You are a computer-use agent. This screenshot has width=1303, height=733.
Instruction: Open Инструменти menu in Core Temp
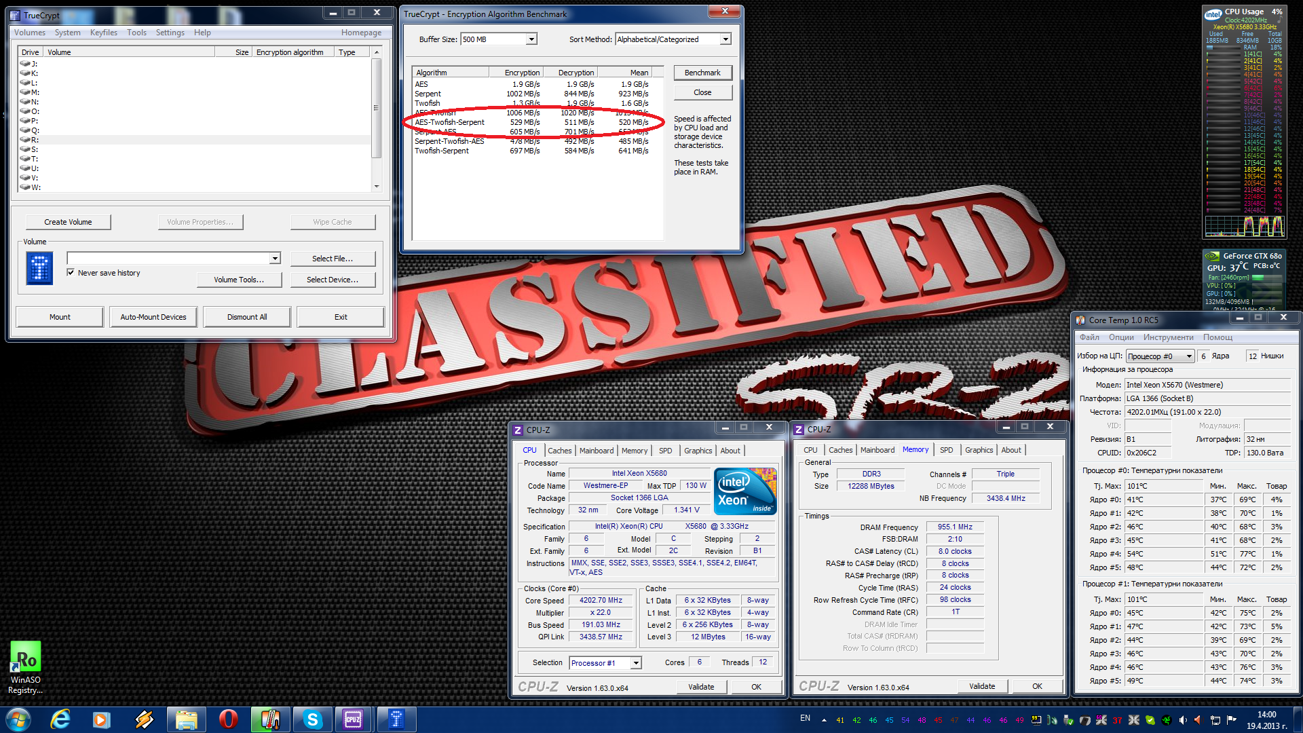(1169, 337)
